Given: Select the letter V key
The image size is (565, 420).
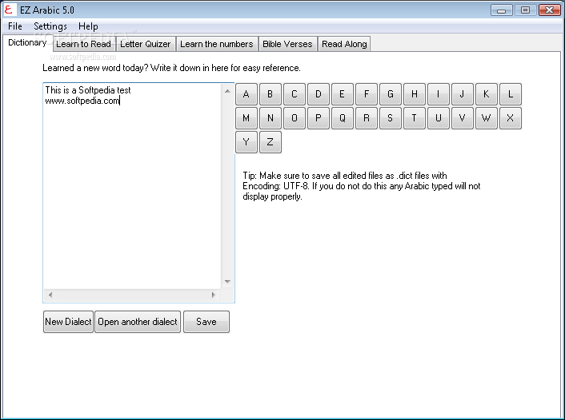Looking at the screenshot, I should coord(463,118).
